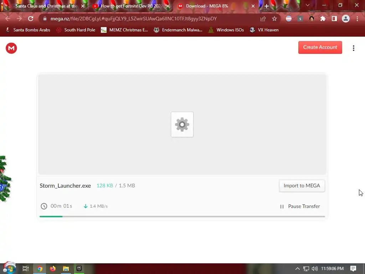
Task: Open South Hard Pole bookmark
Action: (x=76, y=30)
